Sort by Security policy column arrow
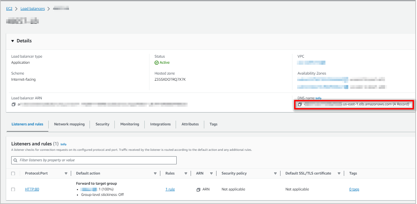The image size is (417, 204). pyautogui.click(x=275, y=174)
